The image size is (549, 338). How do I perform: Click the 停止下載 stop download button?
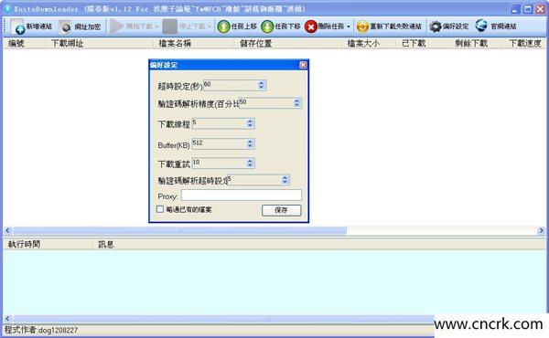pyautogui.click(x=184, y=26)
